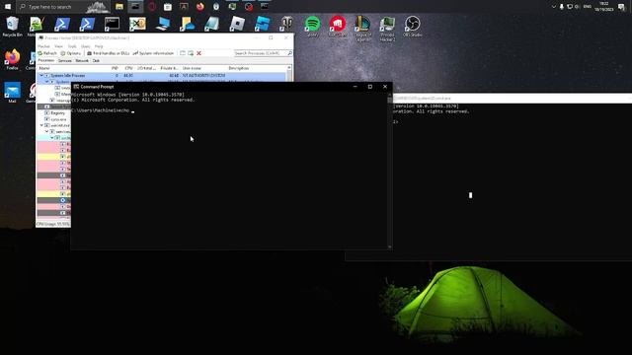Open the Hacker menu
Image resolution: width=632 pixels, height=355 pixels.
coord(43,46)
